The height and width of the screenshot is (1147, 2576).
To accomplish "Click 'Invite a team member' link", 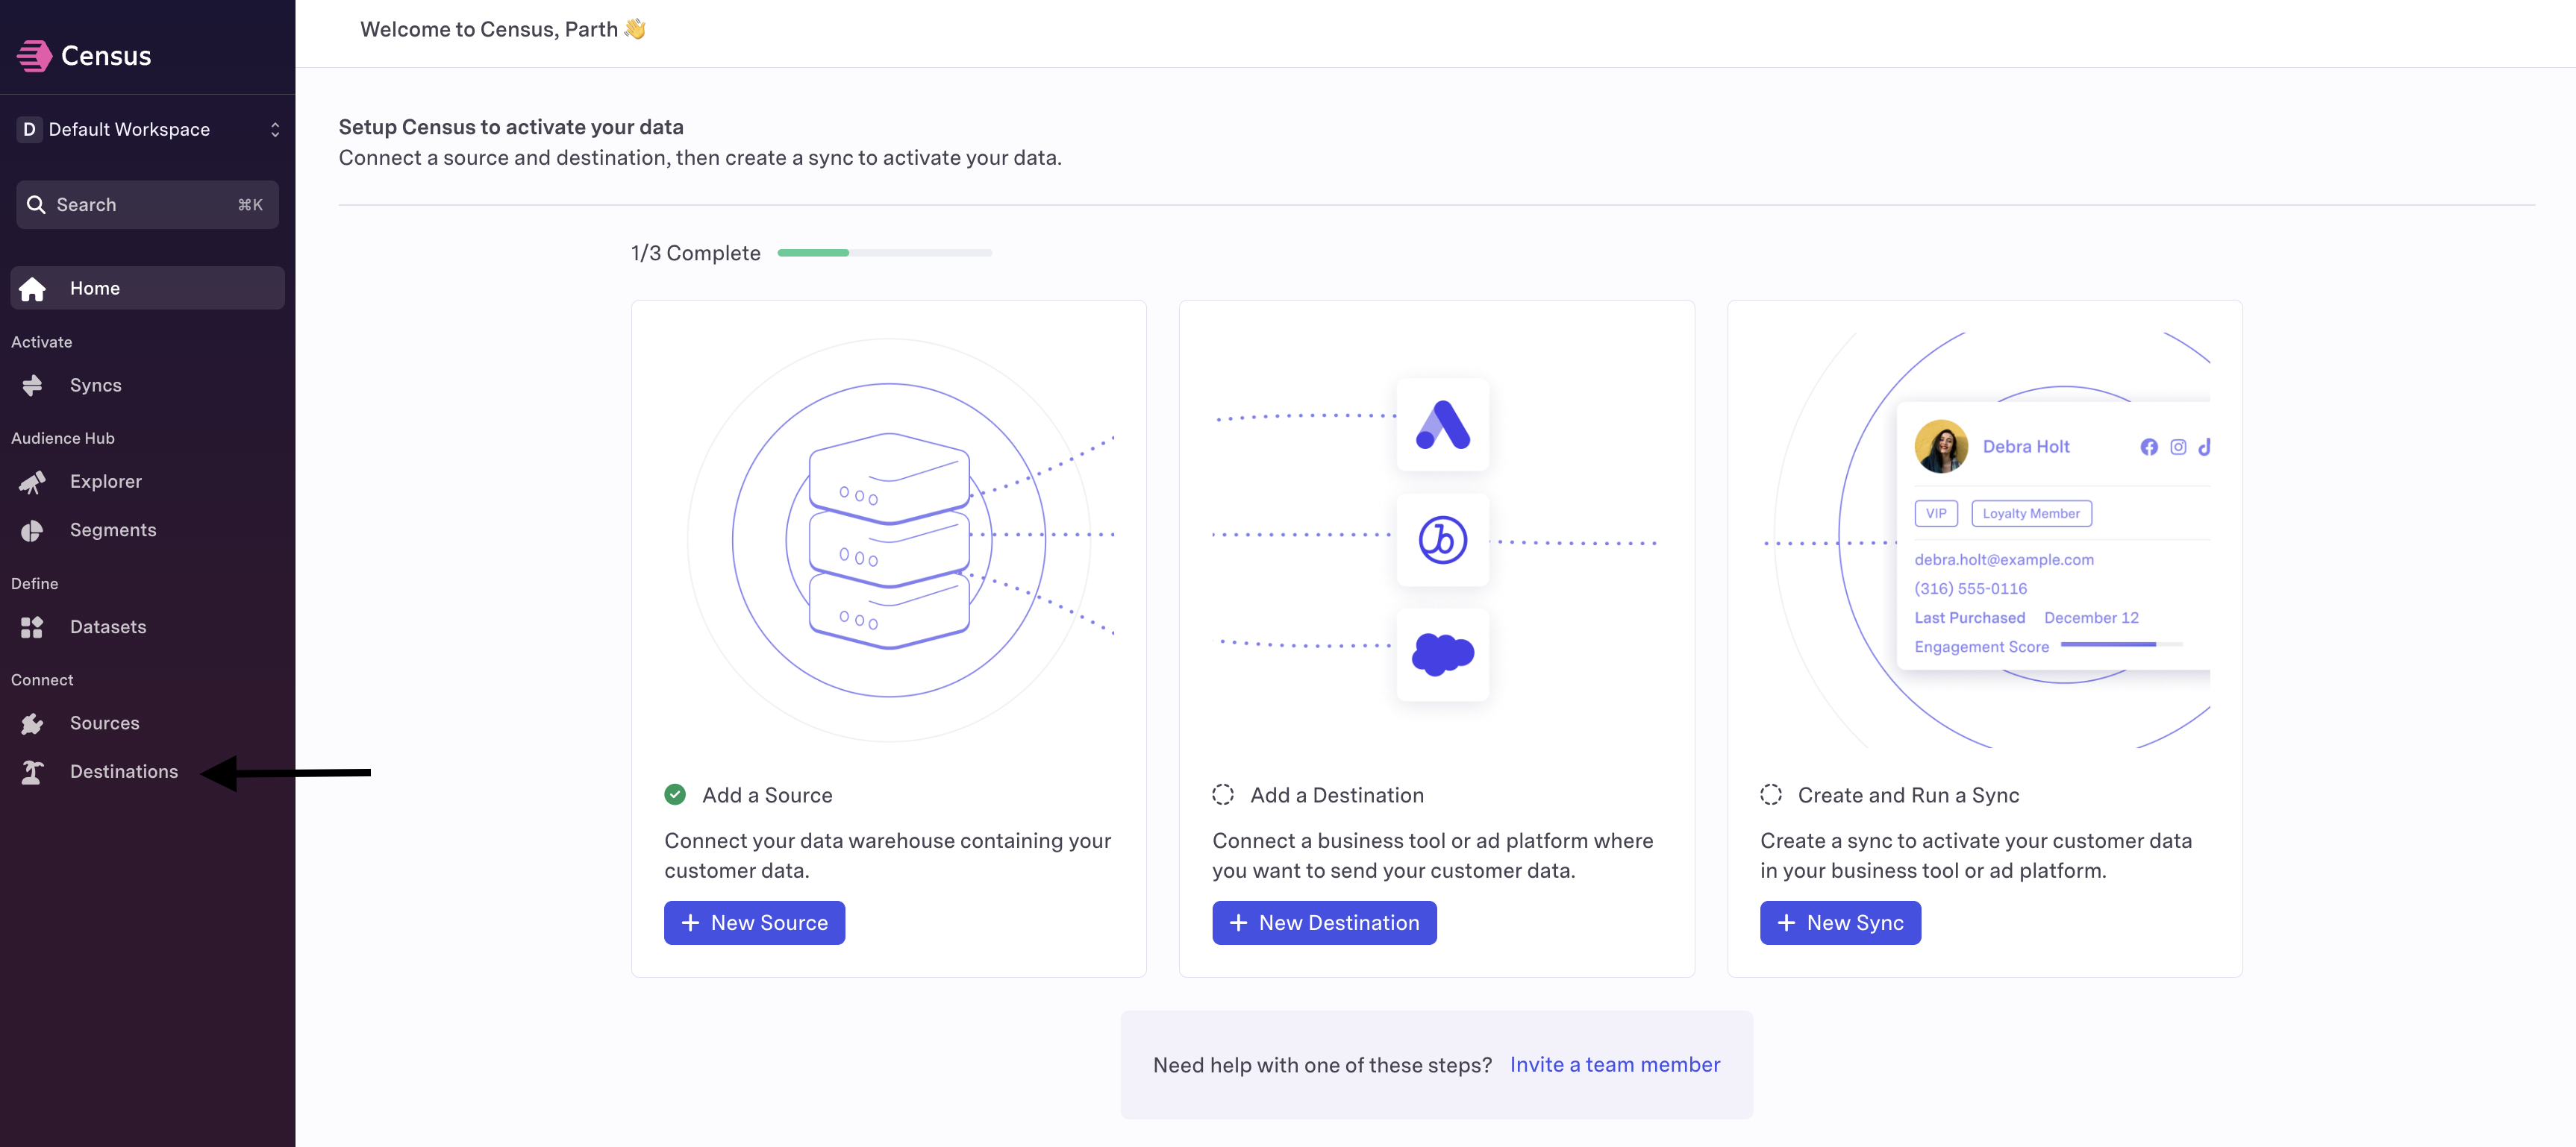I will (1615, 1065).
